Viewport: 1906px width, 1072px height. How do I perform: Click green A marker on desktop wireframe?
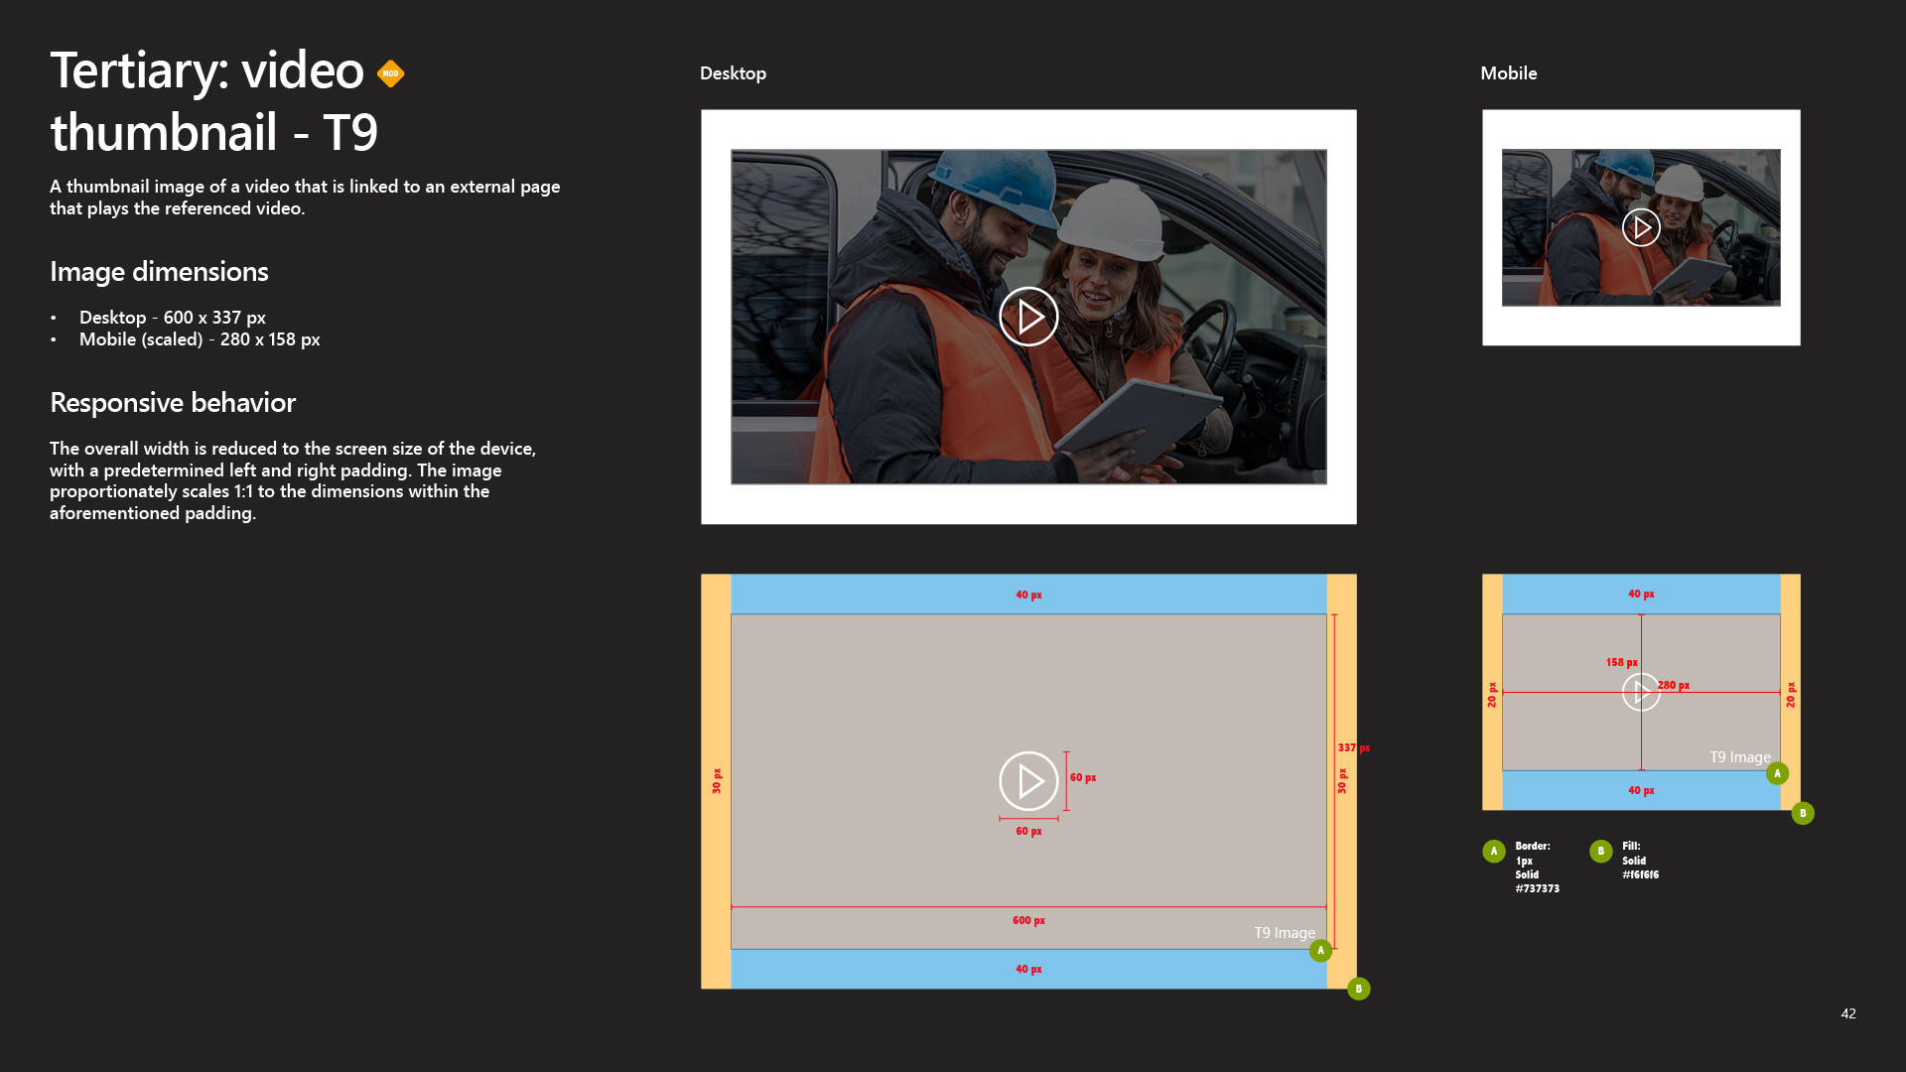point(1320,951)
